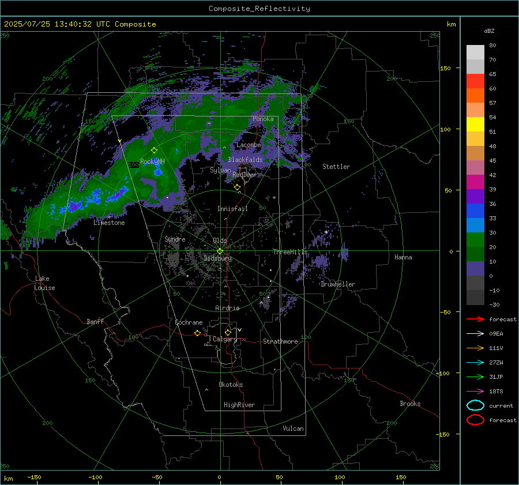
Task: Click the Okotoks label
Action: tap(231, 385)
